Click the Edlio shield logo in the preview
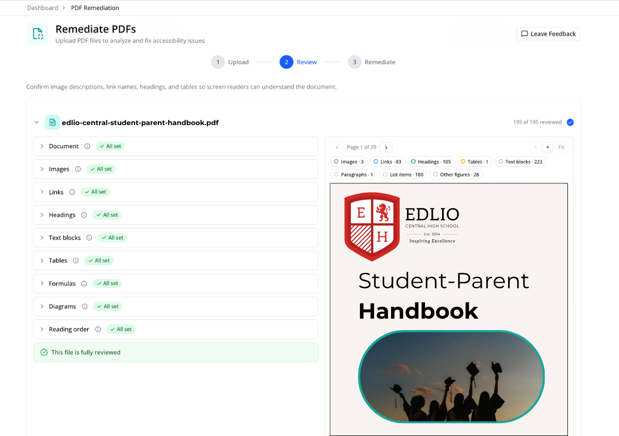The height and width of the screenshot is (436, 619). click(372, 226)
